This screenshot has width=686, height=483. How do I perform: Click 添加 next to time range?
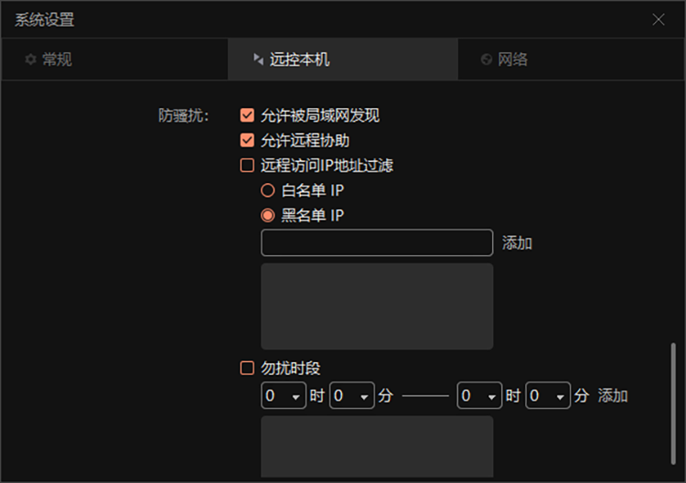pyautogui.click(x=613, y=395)
